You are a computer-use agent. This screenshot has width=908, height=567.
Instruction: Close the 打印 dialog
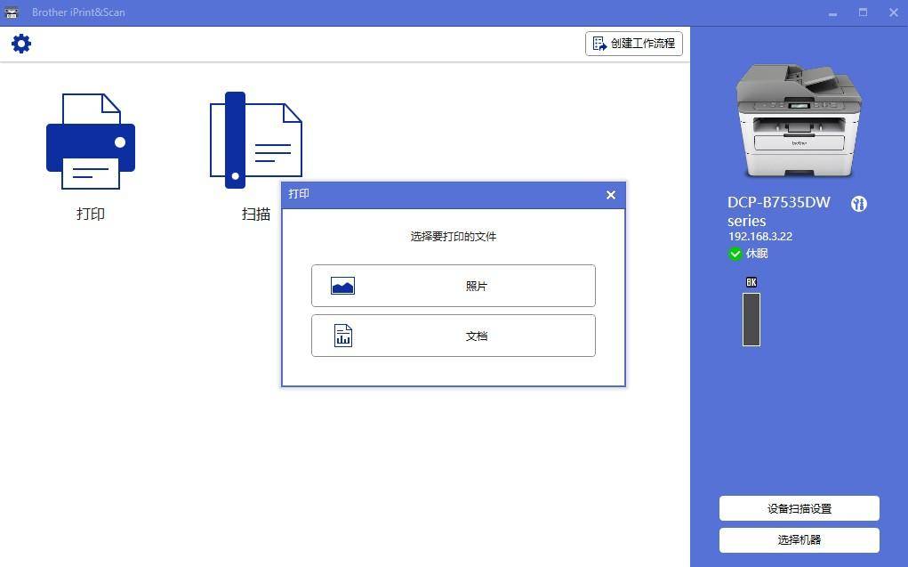point(610,195)
